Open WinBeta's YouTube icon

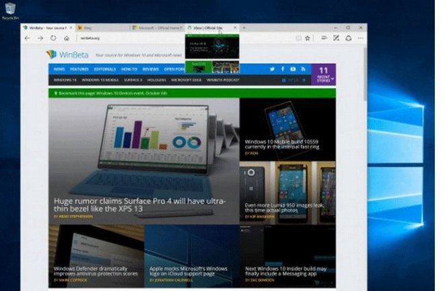[293, 69]
